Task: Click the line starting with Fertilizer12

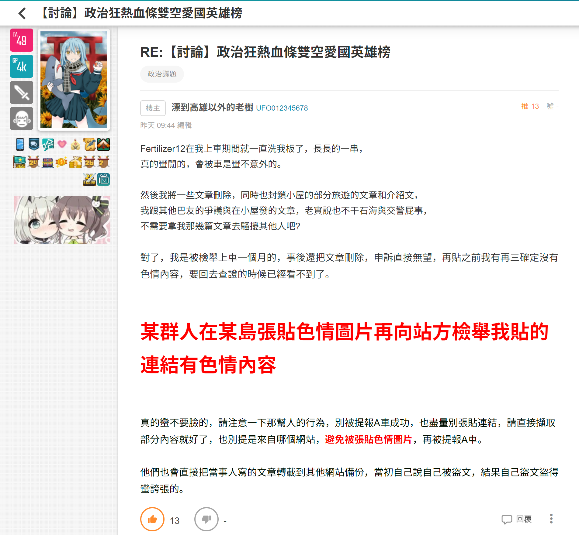Action: 252,149
